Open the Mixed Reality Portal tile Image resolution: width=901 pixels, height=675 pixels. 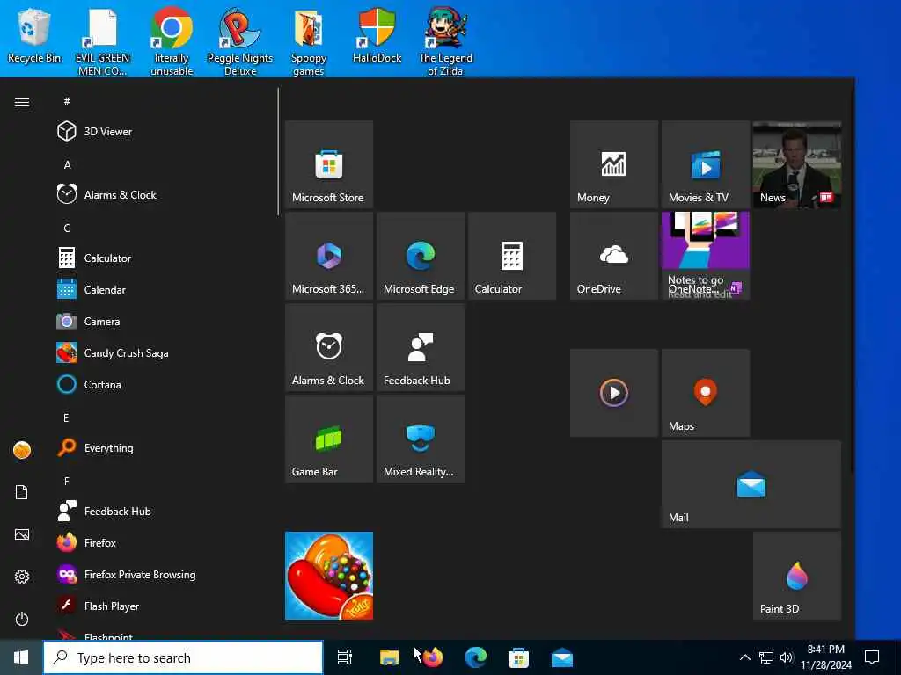[x=420, y=438]
